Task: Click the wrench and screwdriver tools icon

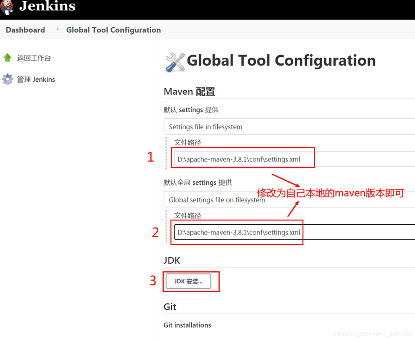Action: click(x=175, y=62)
